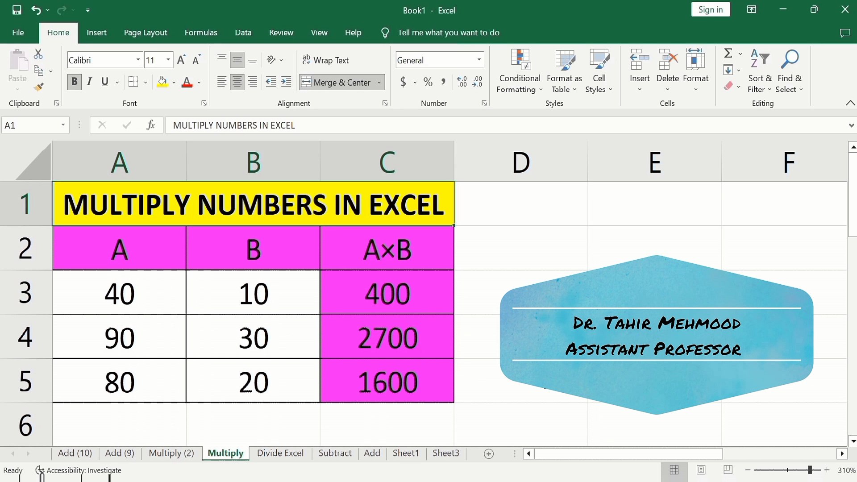Image resolution: width=857 pixels, height=482 pixels.
Task: Open the Divide Excel sheet tab
Action: pyautogui.click(x=280, y=453)
